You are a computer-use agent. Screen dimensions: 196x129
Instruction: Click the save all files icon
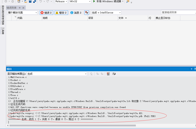click(35, 1)
